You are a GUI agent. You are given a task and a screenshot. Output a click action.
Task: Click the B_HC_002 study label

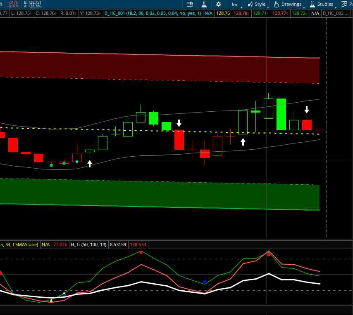(x=336, y=13)
